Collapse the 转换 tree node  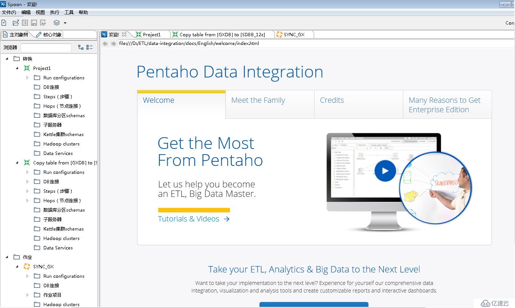(x=7, y=59)
